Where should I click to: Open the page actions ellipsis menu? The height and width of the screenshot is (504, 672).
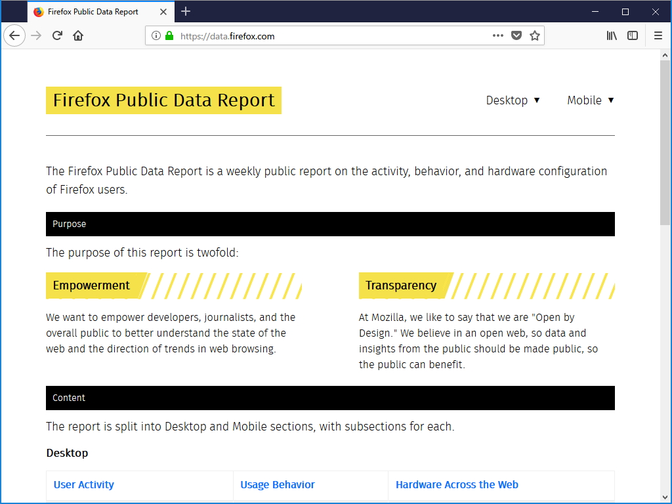[x=497, y=35]
